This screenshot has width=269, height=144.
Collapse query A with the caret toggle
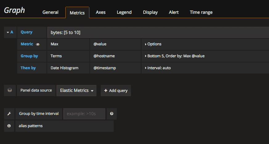tap(10, 32)
